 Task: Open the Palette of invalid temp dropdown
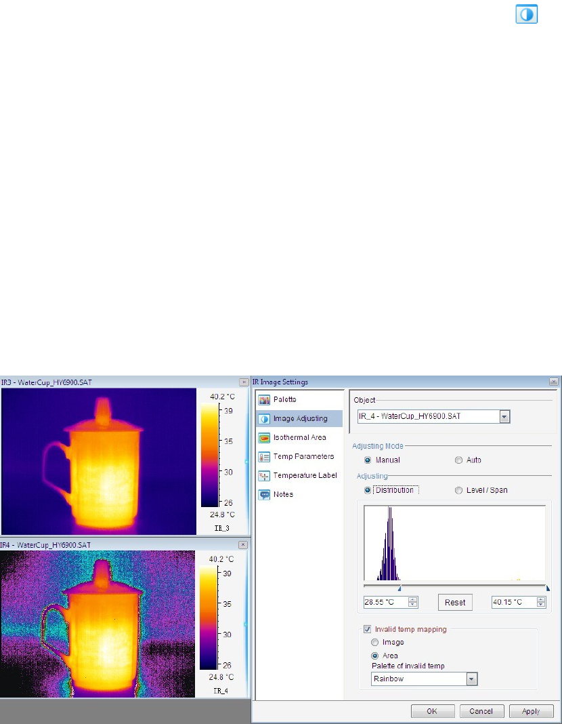pyautogui.click(x=424, y=679)
